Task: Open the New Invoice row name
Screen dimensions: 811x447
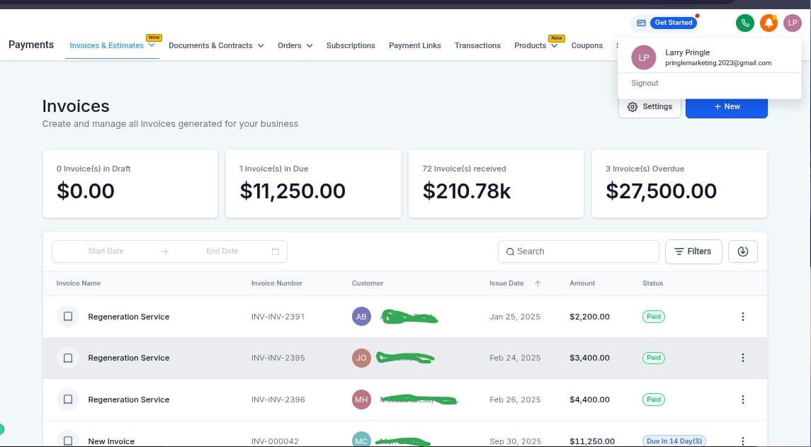Action: coord(111,441)
